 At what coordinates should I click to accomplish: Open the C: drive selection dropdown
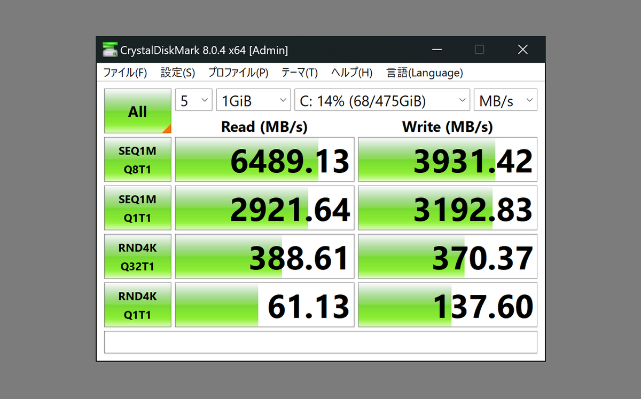click(x=382, y=100)
